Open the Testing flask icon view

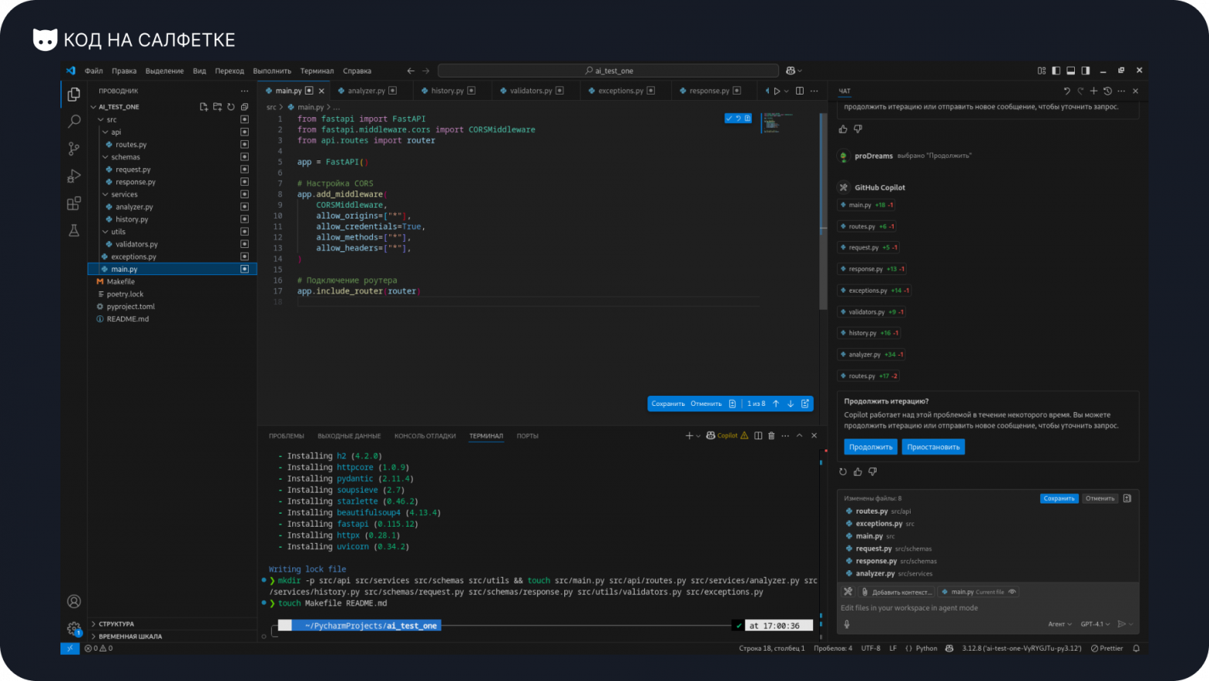pos(74,230)
